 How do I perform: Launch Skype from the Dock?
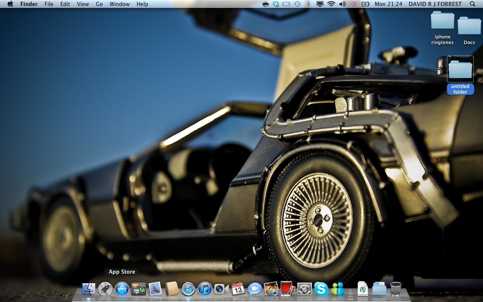(321, 289)
